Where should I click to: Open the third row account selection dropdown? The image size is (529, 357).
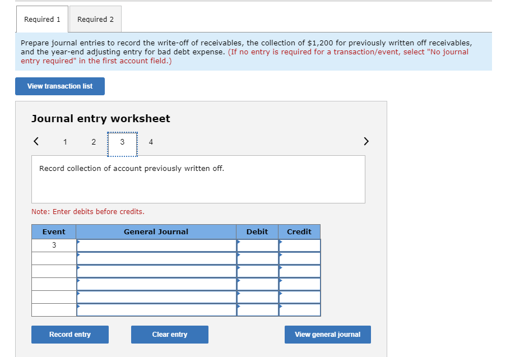pyautogui.click(x=156, y=271)
